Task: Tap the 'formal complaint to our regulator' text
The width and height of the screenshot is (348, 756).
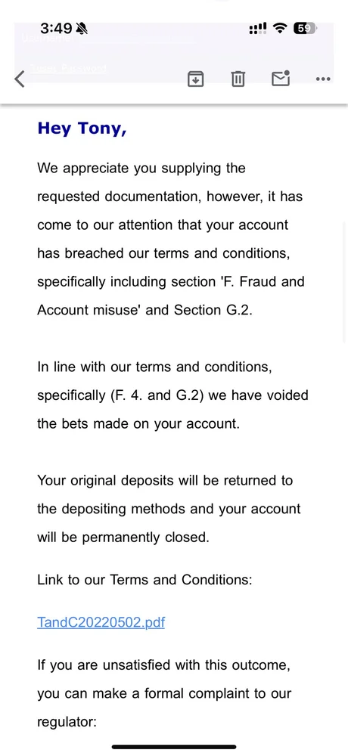Action: pos(164,693)
